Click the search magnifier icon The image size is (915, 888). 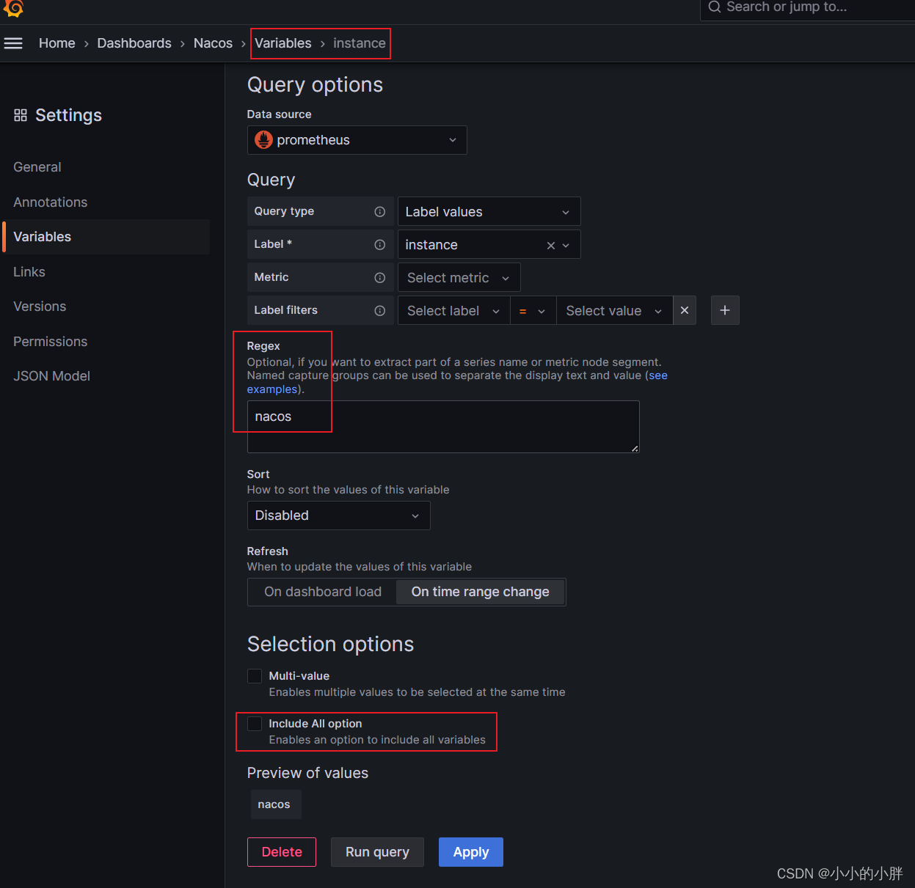tap(714, 7)
